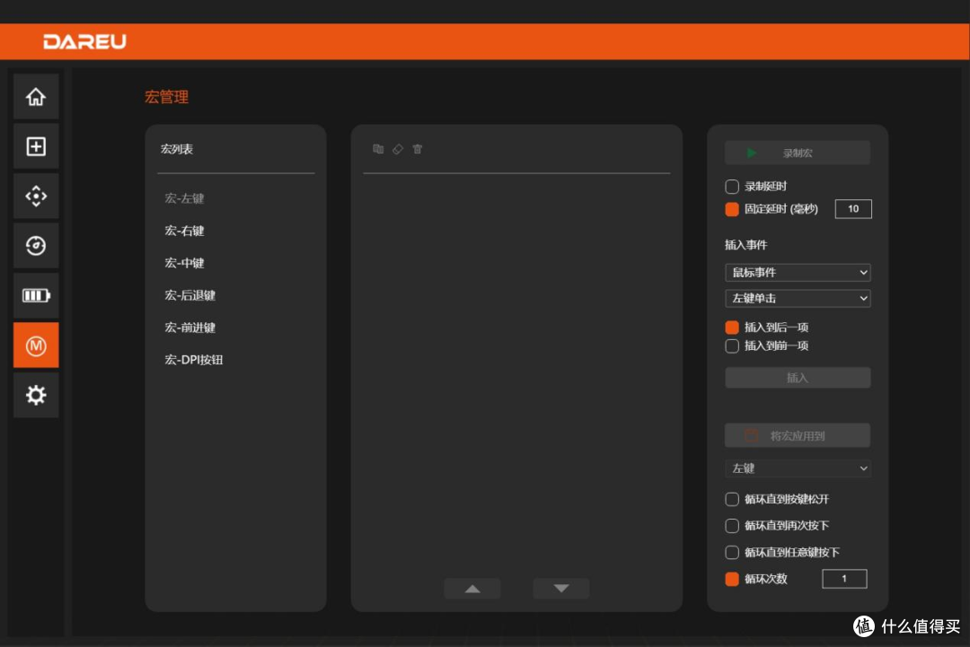Enable 循环直到任意键按下 checkbox
This screenshot has width=970, height=647.
tap(732, 552)
